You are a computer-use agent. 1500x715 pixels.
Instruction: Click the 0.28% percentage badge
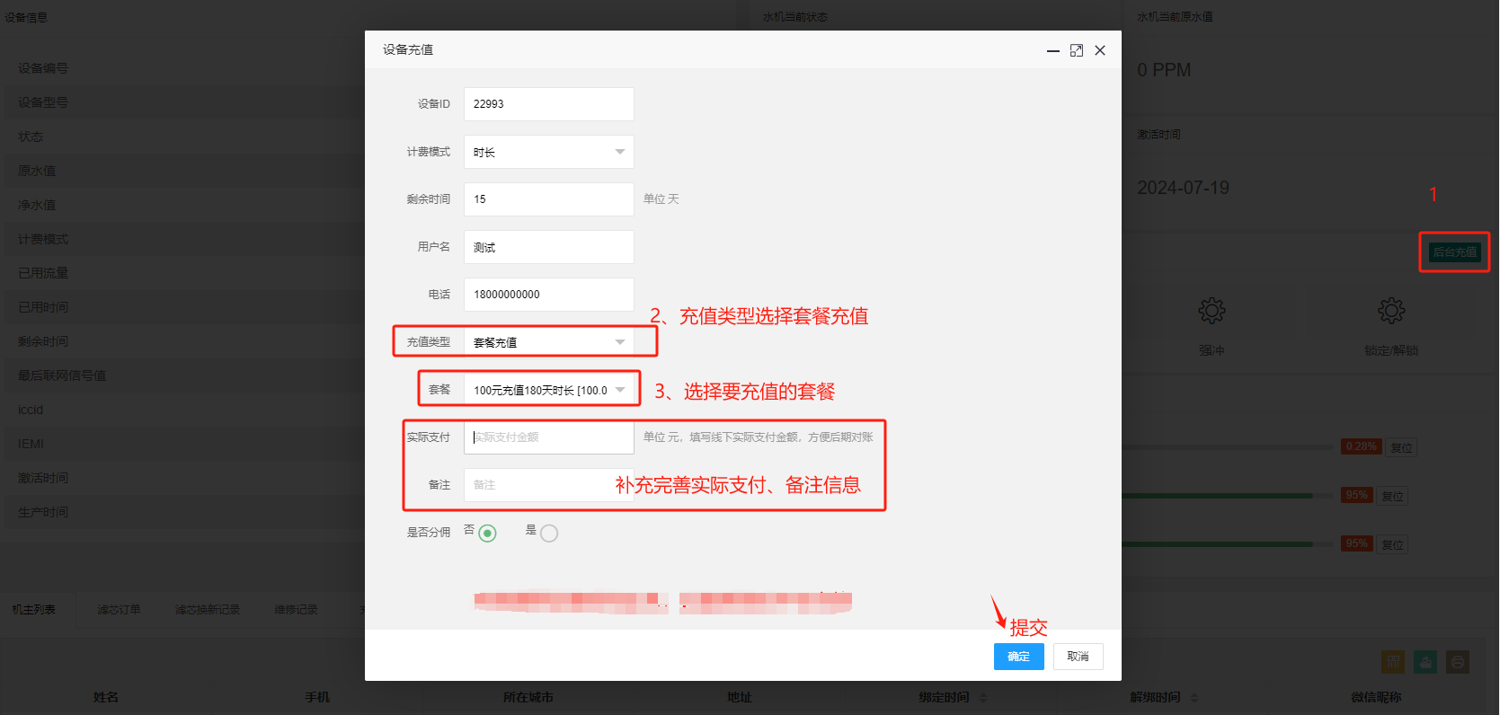coord(1362,446)
